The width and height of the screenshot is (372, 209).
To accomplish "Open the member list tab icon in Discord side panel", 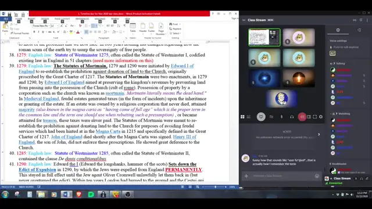I will click(x=359, y=30).
